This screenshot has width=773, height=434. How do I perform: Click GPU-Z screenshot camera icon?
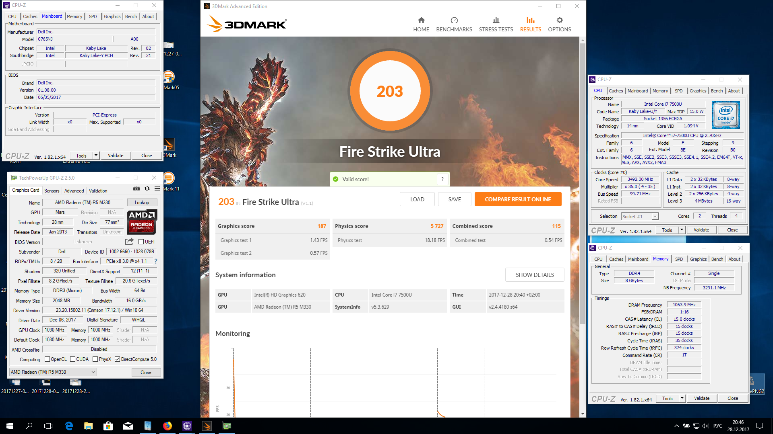[136, 188]
